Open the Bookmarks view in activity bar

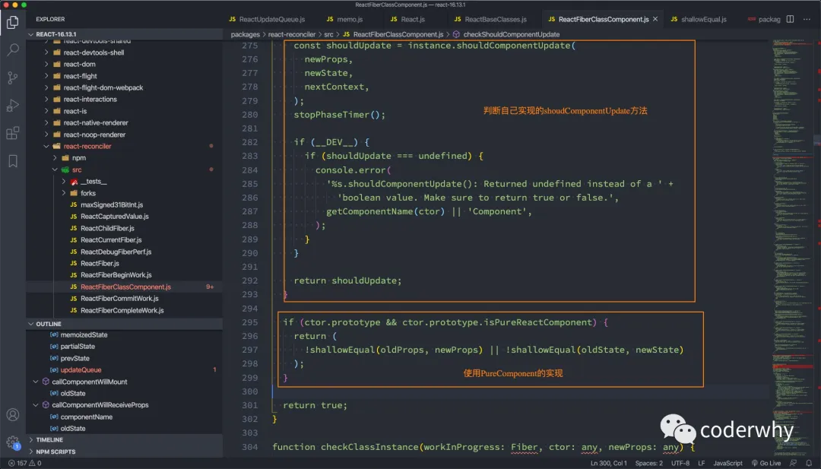click(13, 160)
